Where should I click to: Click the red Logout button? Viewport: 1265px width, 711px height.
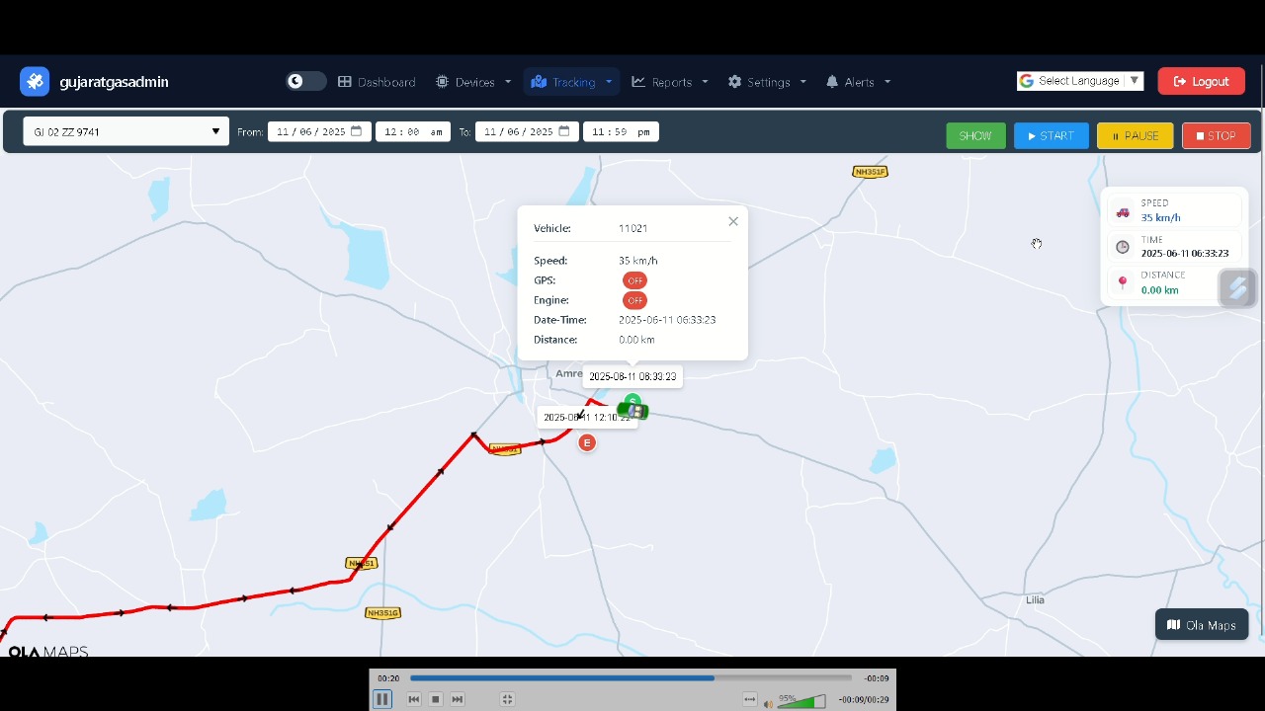[1201, 81]
